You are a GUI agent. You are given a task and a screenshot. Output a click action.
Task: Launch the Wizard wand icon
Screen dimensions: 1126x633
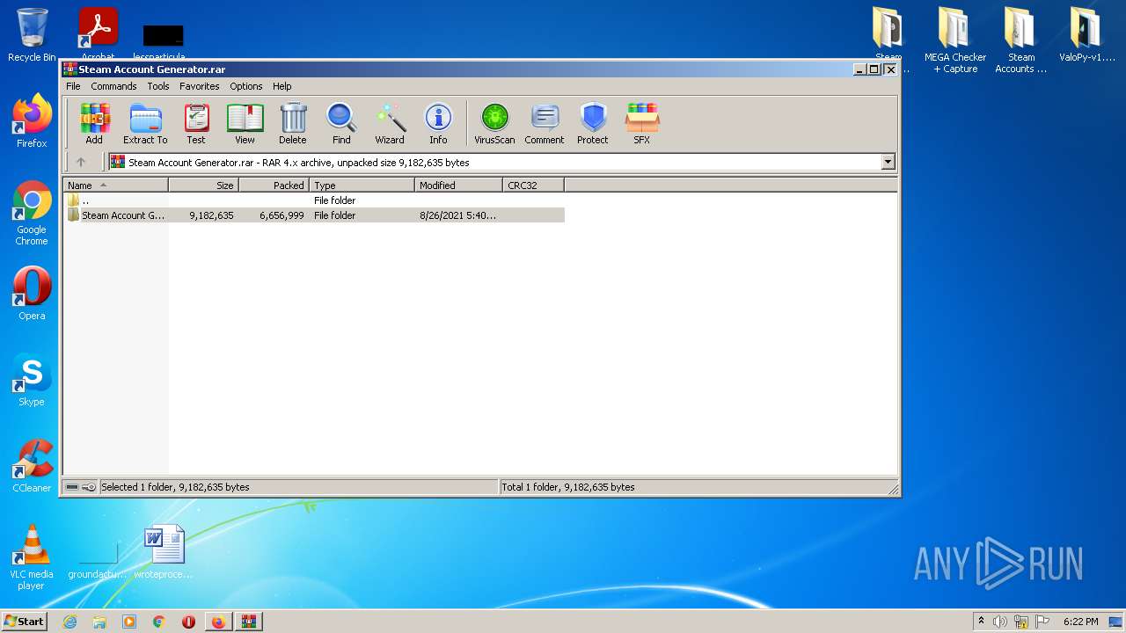coord(390,124)
